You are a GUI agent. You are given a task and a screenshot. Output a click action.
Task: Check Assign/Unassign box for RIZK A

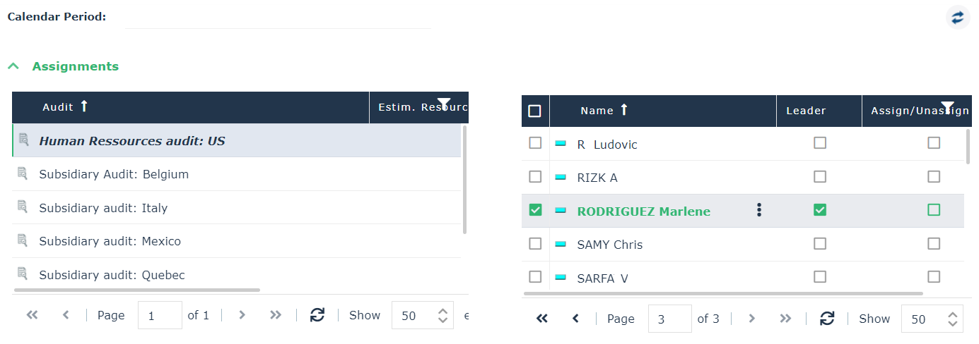(934, 176)
